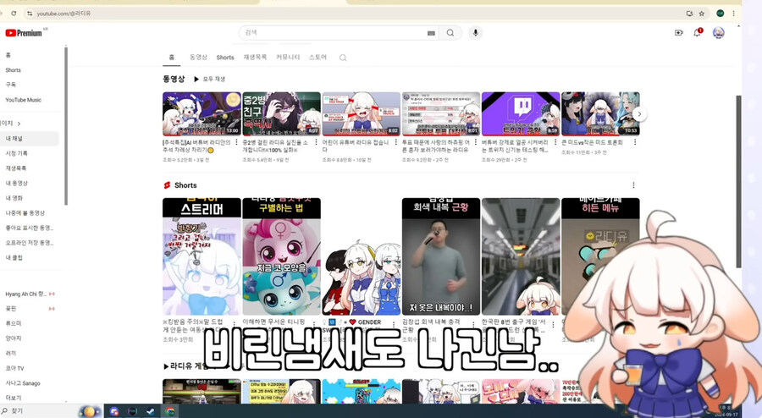Screen dimensions: 762x418
Task: Open the notifications bell
Action: [698, 33]
